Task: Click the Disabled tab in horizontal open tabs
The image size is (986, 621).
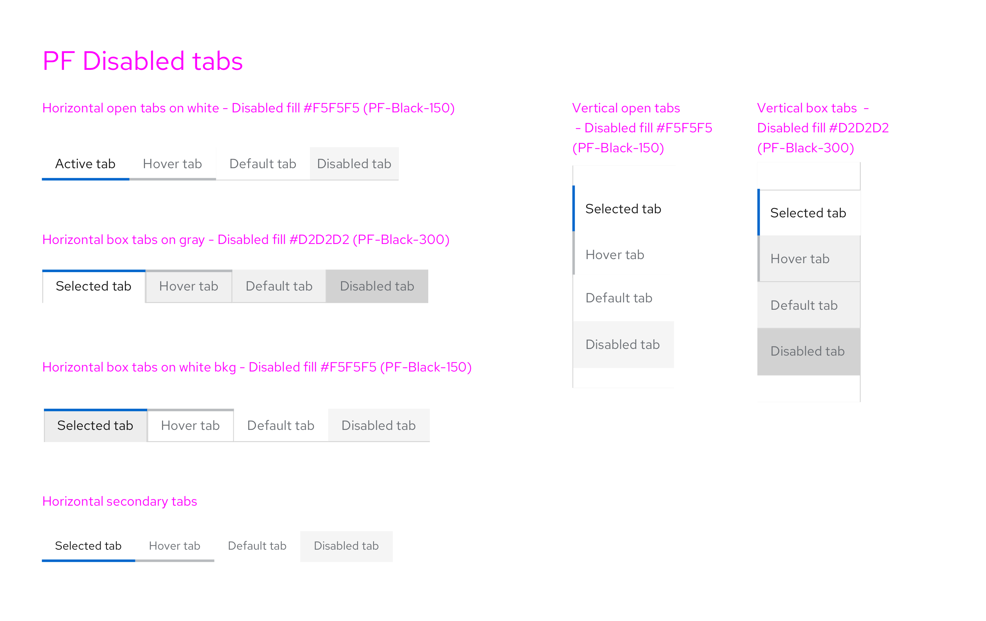Action: pyautogui.click(x=354, y=164)
